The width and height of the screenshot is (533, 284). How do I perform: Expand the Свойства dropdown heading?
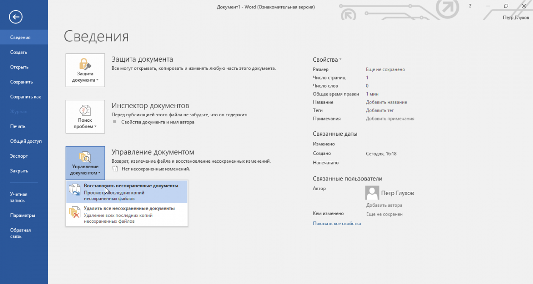[327, 60]
